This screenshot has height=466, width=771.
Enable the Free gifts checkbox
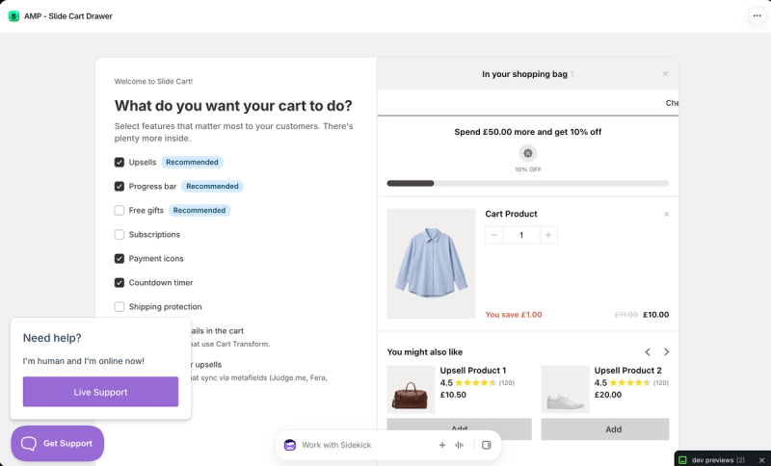tap(119, 210)
